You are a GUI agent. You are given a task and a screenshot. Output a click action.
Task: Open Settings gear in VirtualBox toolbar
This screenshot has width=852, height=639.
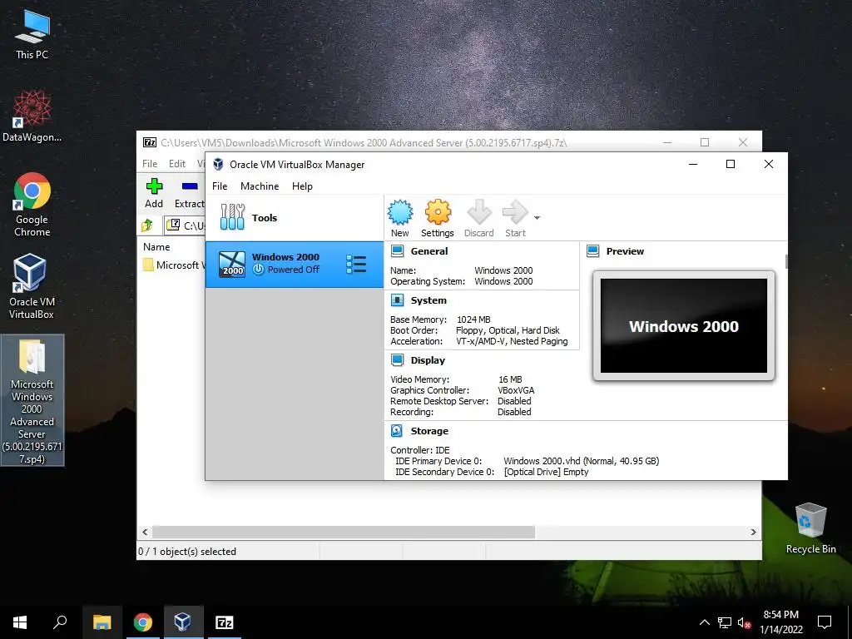[x=438, y=218]
